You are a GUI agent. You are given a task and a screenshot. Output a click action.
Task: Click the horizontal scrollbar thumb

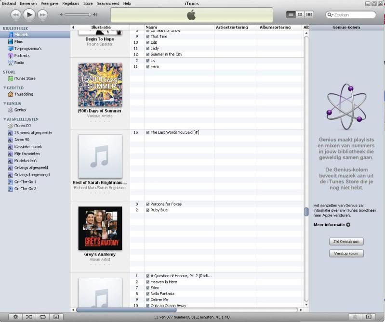(126, 310)
